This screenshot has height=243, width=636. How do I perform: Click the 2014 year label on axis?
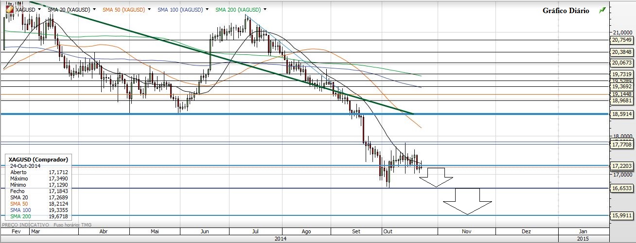tap(281, 239)
